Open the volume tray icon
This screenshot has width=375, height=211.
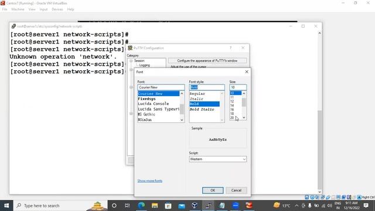tap(329, 206)
